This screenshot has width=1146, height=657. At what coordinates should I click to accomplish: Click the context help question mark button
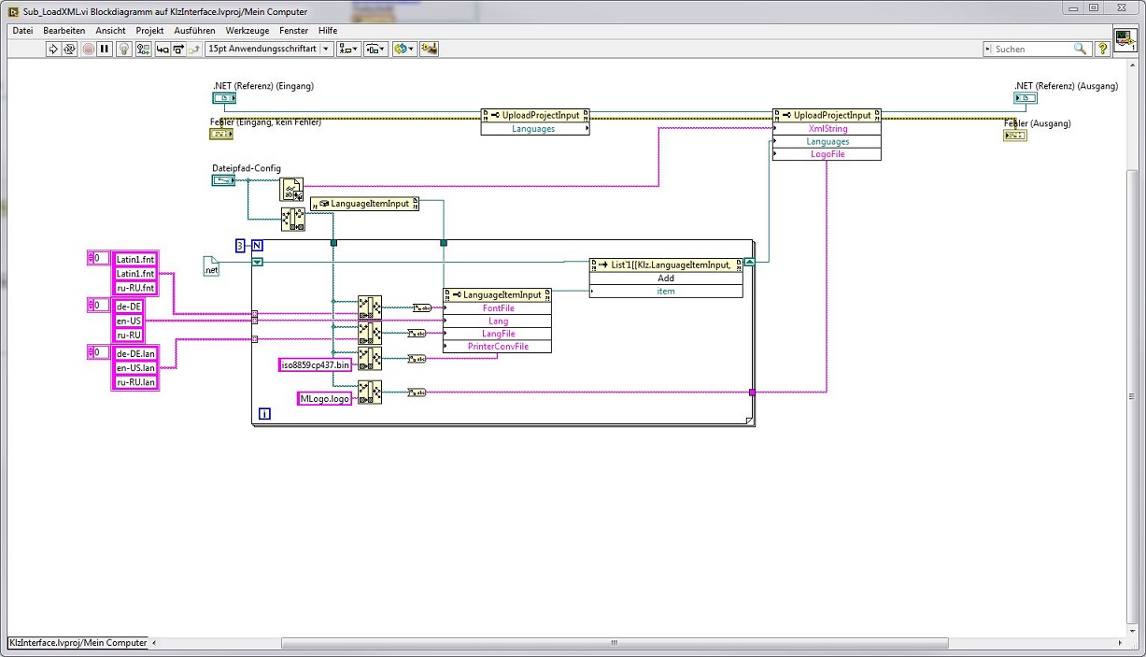point(1102,49)
